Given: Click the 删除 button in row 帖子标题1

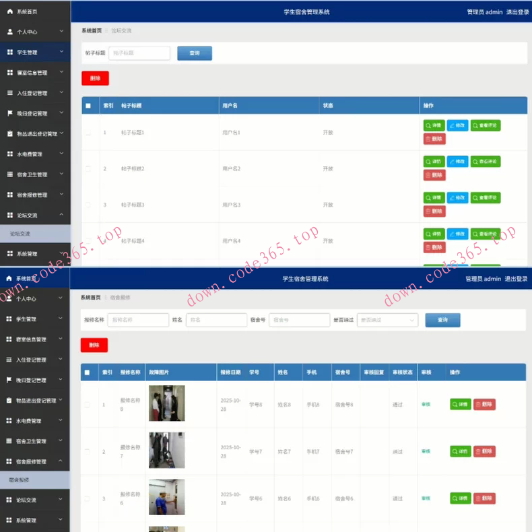Looking at the screenshot, I should pos(434,139).
